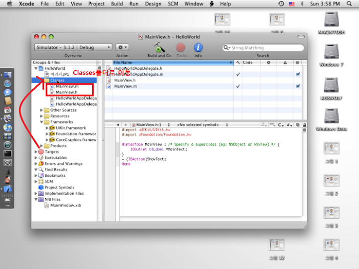Click the Targets bullseye icon
This screenshot has height=269, width=359.
pos(41,151)
